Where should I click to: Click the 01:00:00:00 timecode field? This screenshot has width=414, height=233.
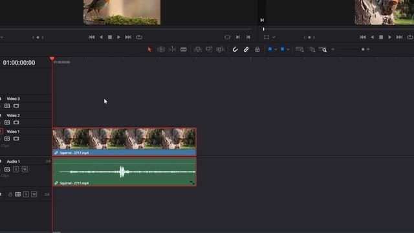(19, 63)
